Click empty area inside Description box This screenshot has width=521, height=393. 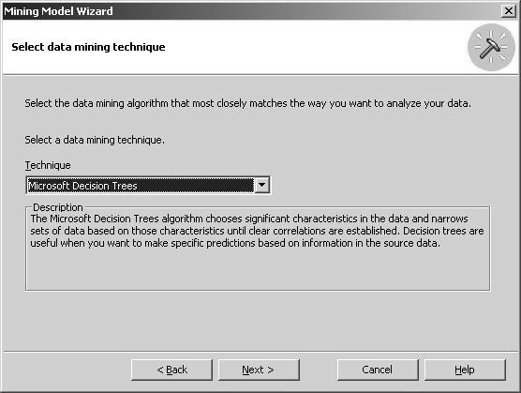258,269
